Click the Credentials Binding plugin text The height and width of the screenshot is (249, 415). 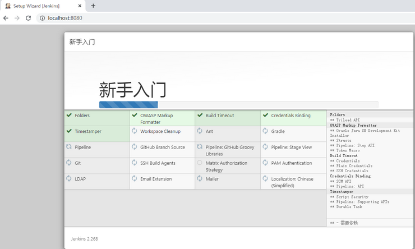[x=290, y=116]
